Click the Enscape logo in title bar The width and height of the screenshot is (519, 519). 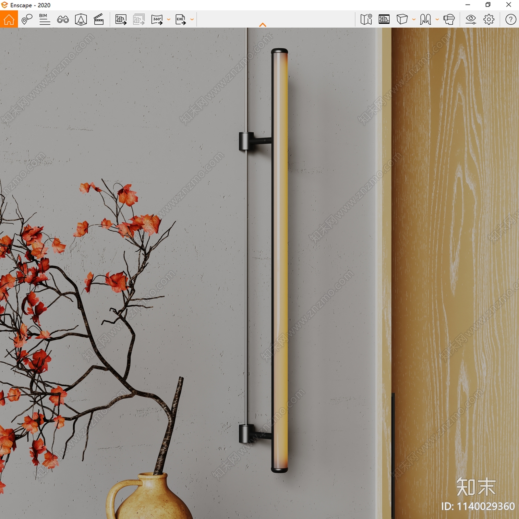[x=5, y=5]
